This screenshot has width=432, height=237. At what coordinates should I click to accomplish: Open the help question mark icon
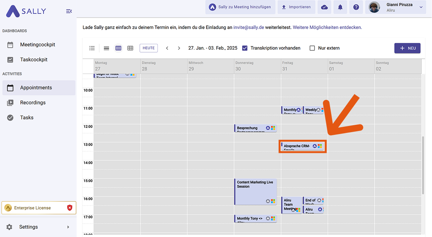356,7
